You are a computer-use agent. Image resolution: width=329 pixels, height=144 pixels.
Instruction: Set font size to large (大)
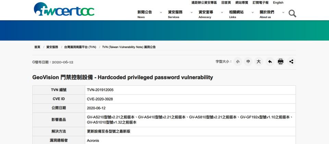click(x=259, y=62)
